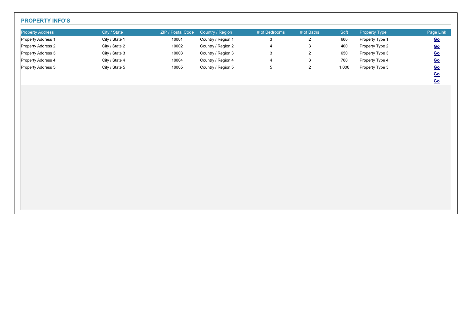Click the Go link in Property Address 3 row
Screen dimensions: 472x334
[436, 53]
